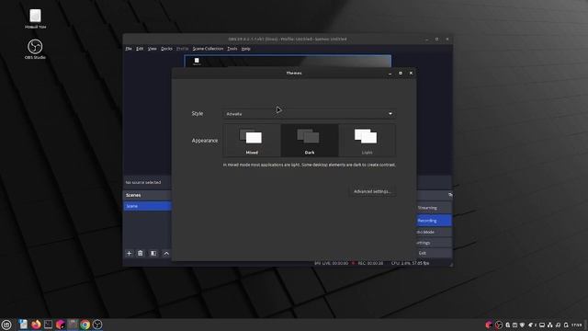This screenshot has height=331, width=588.
Task: Click the pink cube tray icon
Action: point(489,325)
